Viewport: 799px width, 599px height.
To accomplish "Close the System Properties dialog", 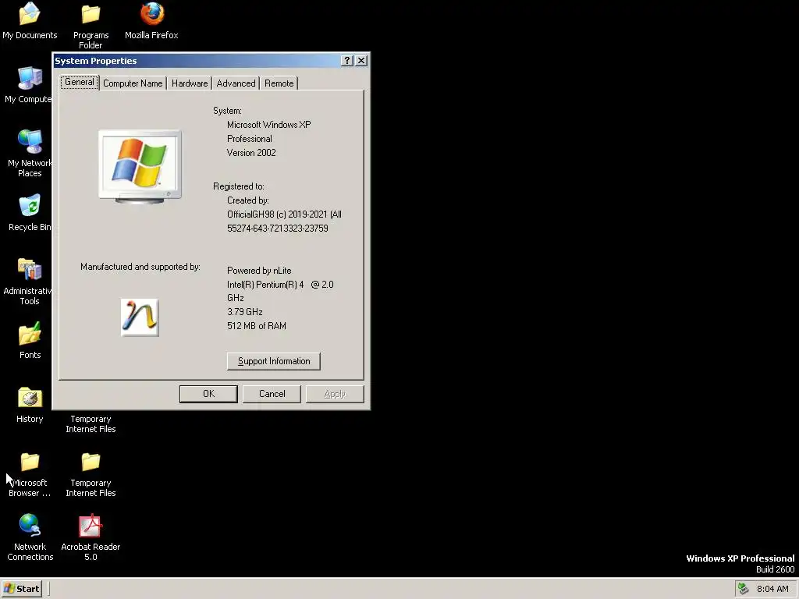I will pos(361,61).
